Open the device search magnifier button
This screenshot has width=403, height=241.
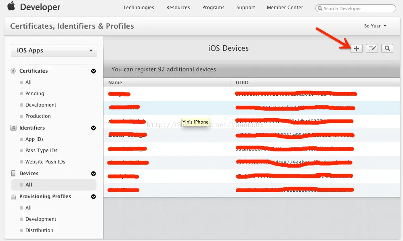(387, 48)
